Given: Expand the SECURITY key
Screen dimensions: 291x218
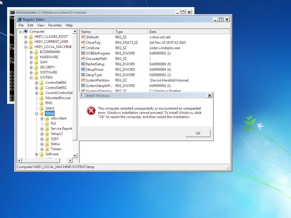Looking at the screenshot, I should point(31,68).
